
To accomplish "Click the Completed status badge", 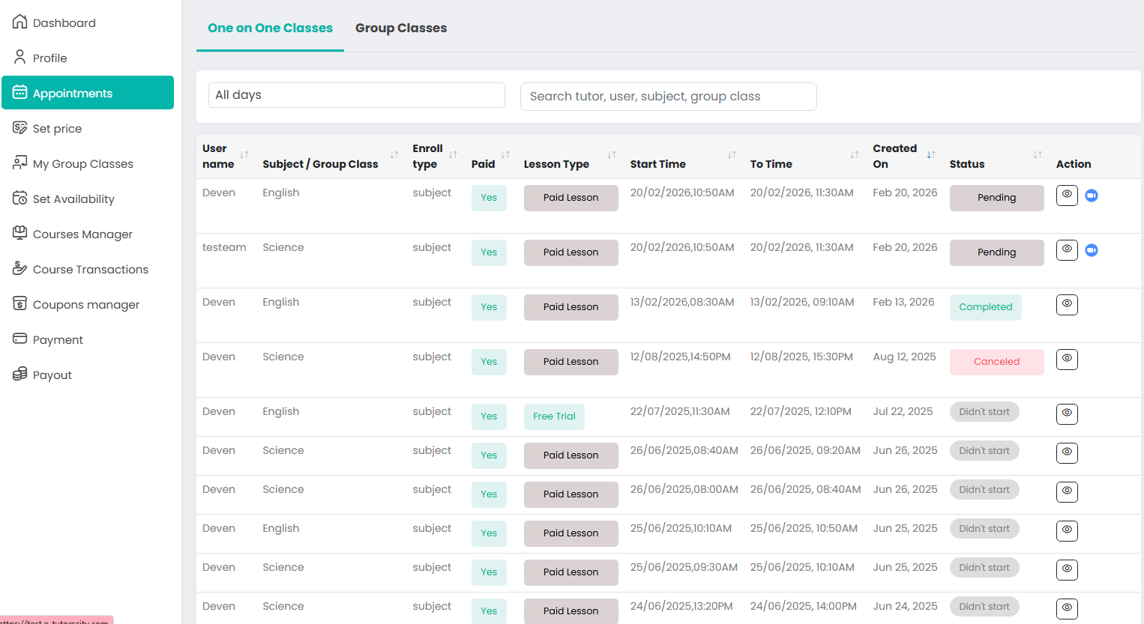I will pyautogui.click(x=985, y=307).
